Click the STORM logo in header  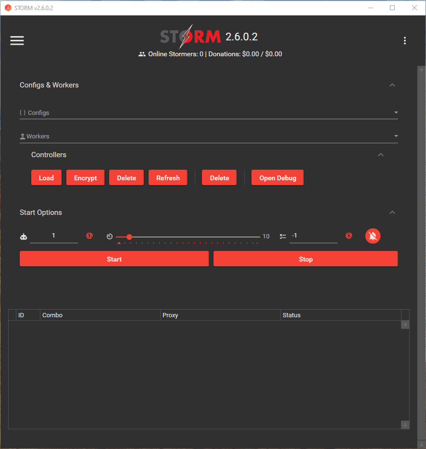click(x=190, y=37)
